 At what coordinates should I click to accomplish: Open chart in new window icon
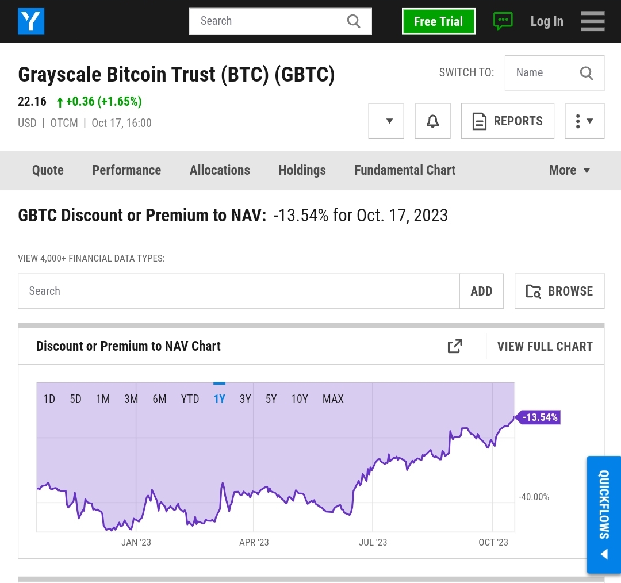(x=455, y=346)
